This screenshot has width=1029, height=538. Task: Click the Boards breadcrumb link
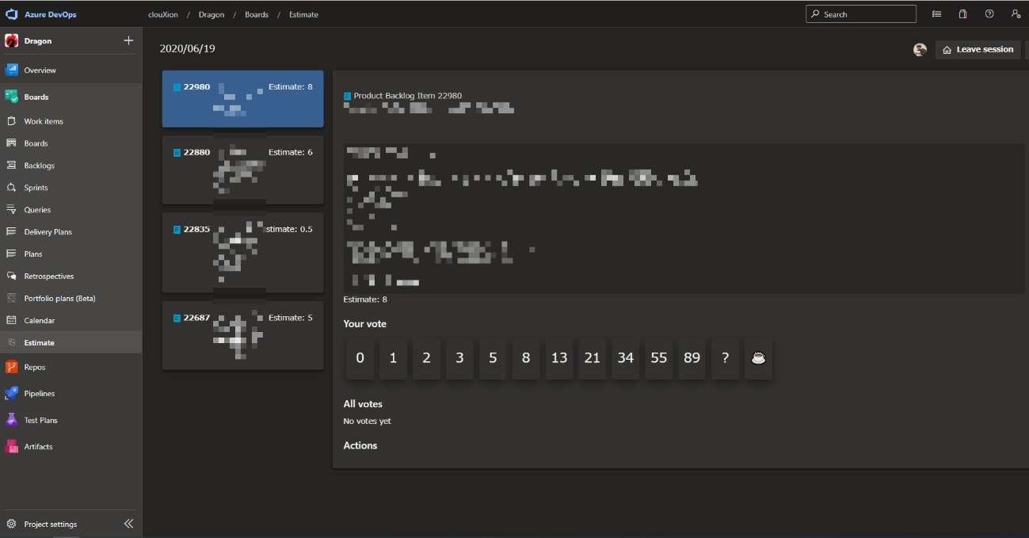click(x=257, y=14)
